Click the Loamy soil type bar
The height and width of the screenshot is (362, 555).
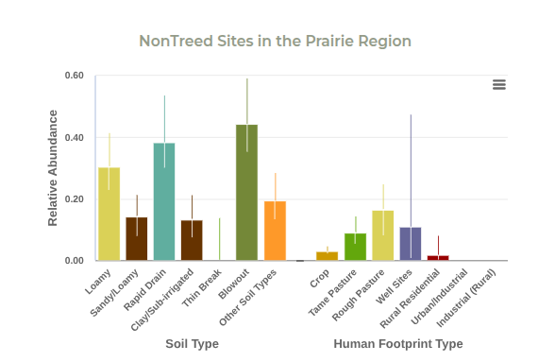click(x=109, y=215)
